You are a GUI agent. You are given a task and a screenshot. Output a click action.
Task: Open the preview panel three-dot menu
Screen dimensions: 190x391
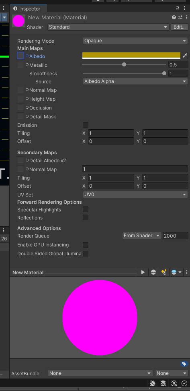click(186, 272)
